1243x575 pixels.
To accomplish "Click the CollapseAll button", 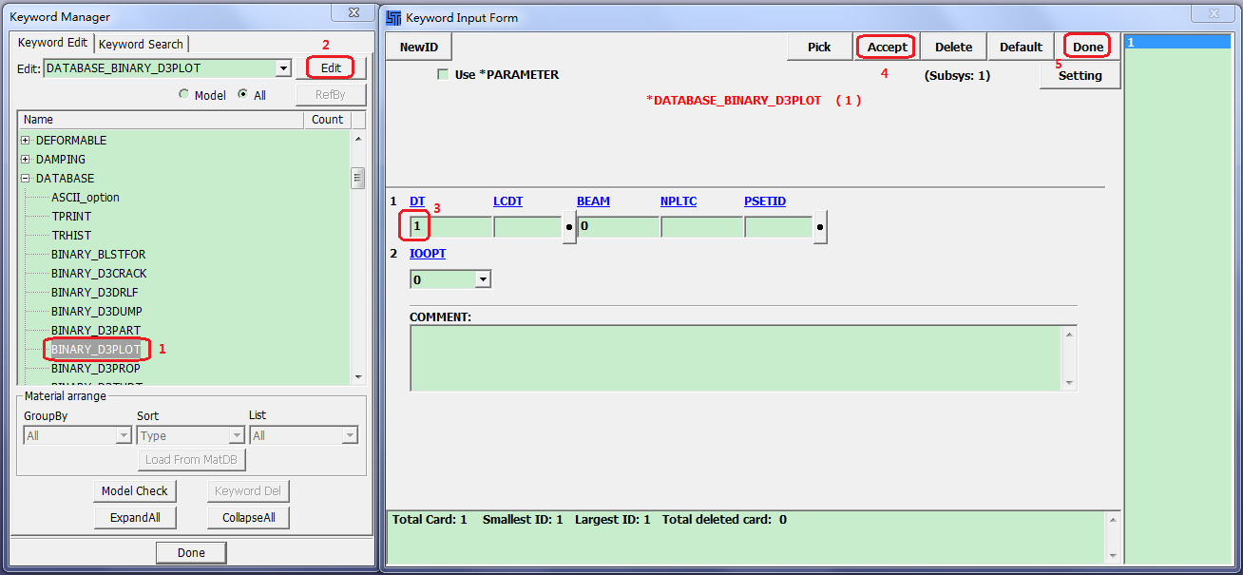I will [248, 518].
